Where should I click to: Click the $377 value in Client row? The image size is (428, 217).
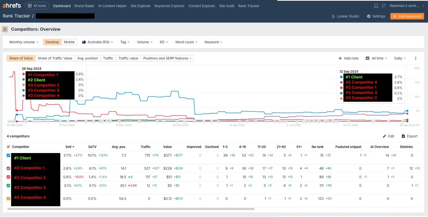point(167,155)
